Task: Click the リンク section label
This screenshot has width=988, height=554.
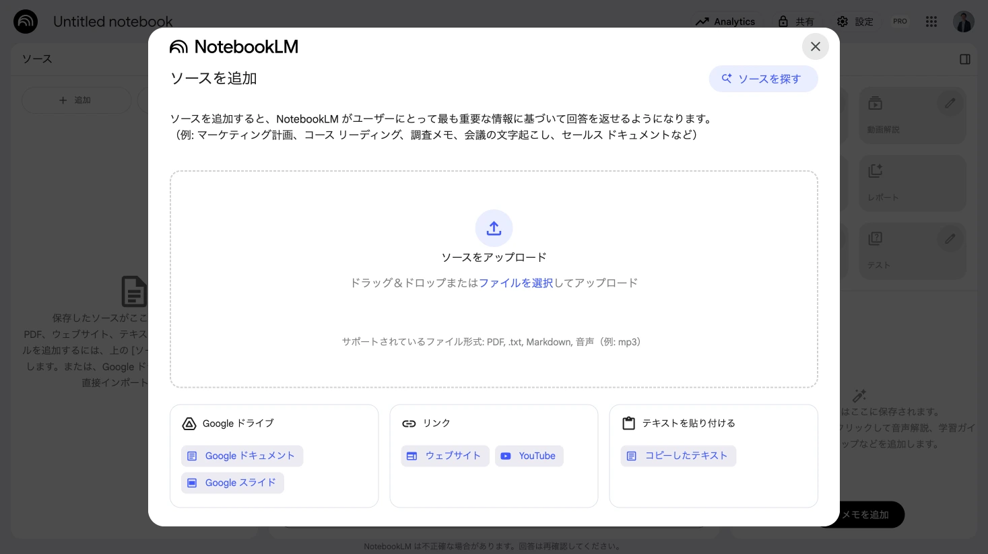Action: (436, 423)
